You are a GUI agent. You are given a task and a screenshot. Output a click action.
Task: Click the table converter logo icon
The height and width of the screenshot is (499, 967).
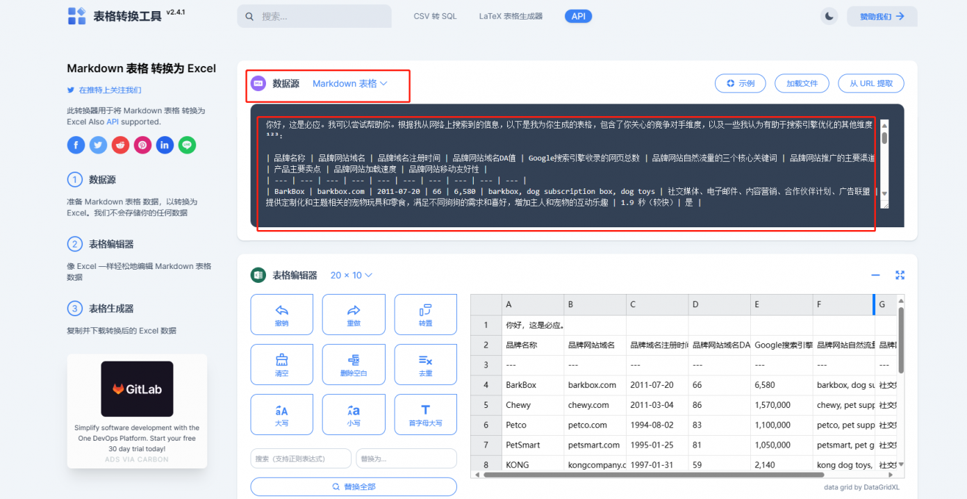click(x=76, y=16)
